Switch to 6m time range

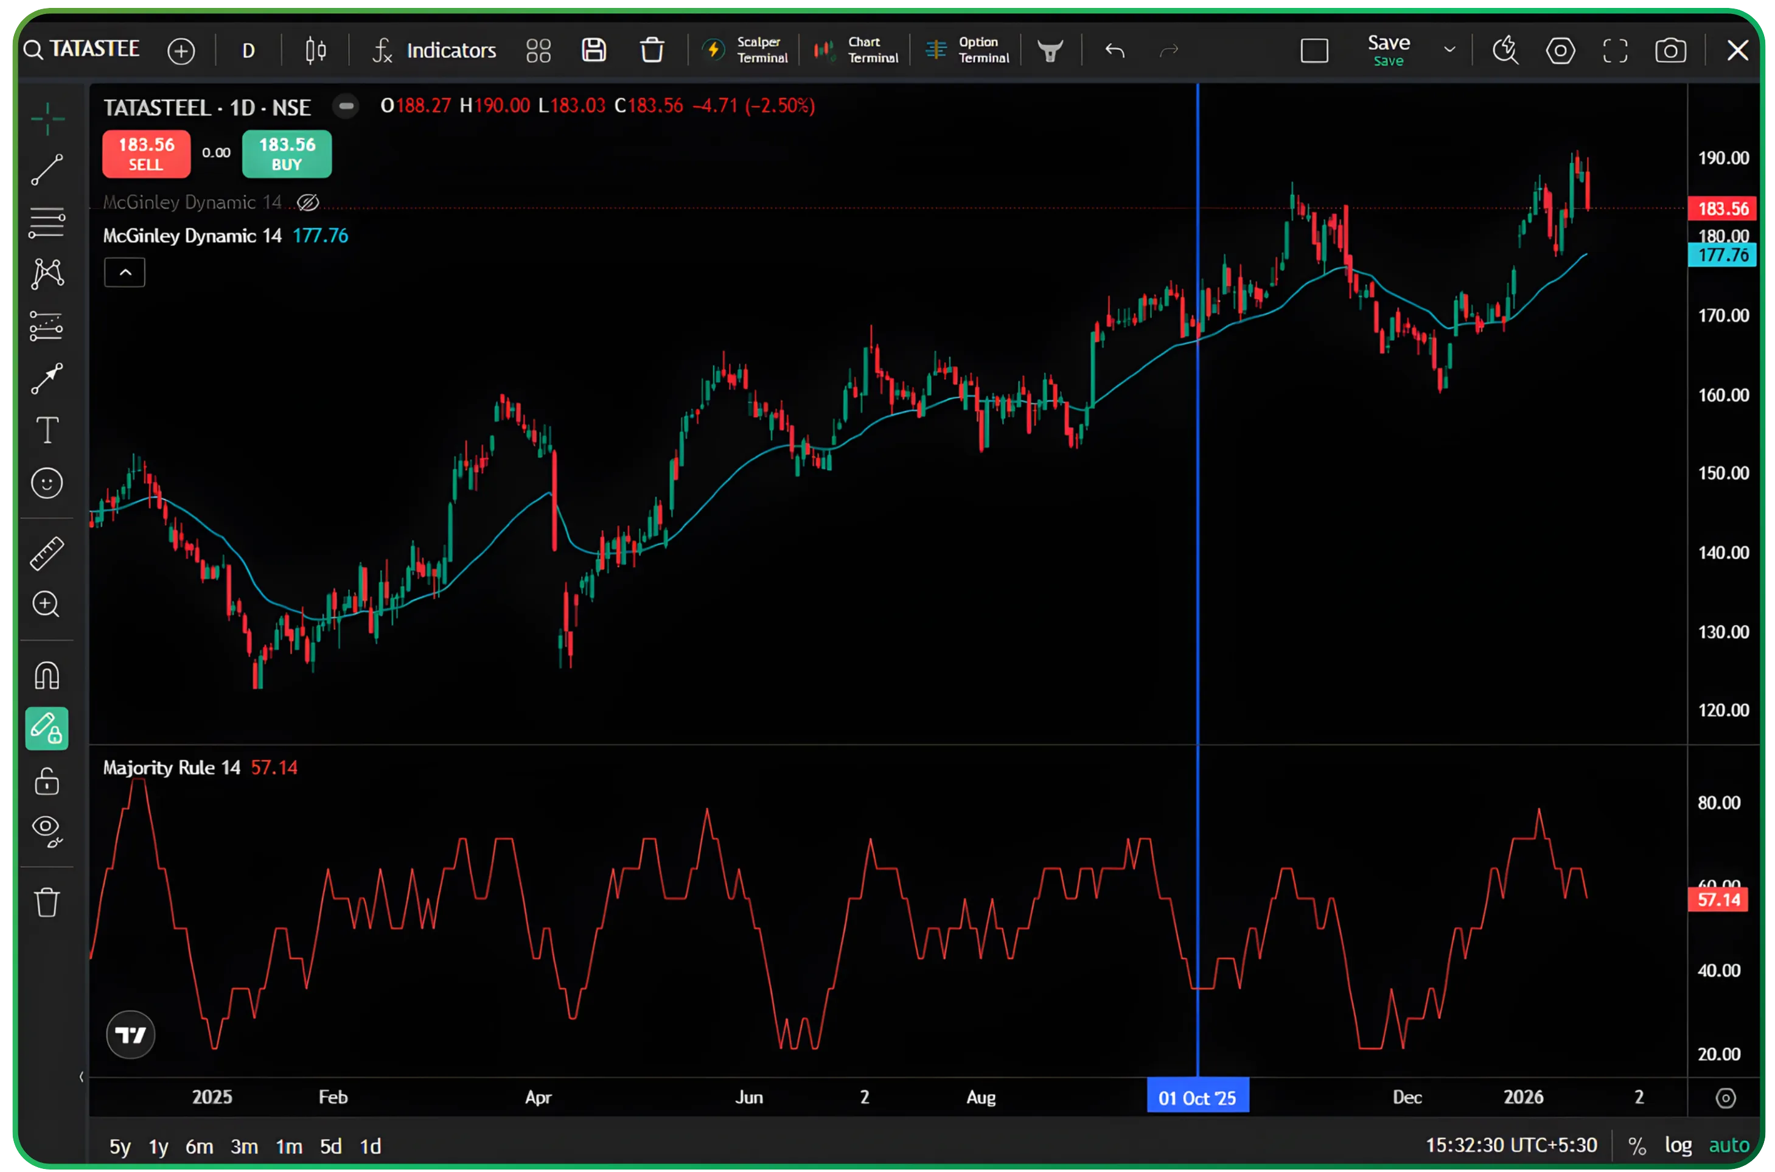point(200,1146)
